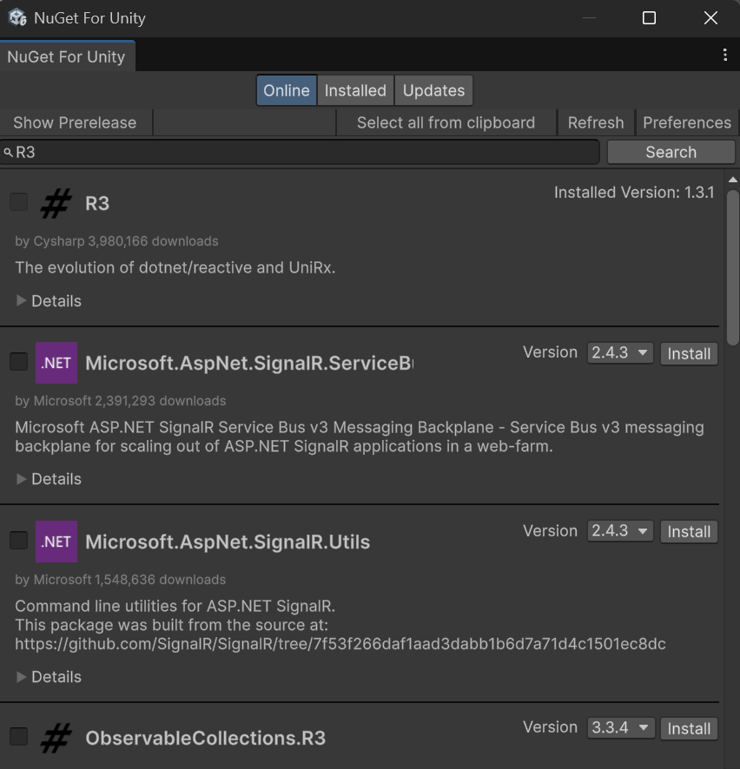Viewport: 740px width, 769px height.
Task: Open Preferences
Action: point(687,122)
